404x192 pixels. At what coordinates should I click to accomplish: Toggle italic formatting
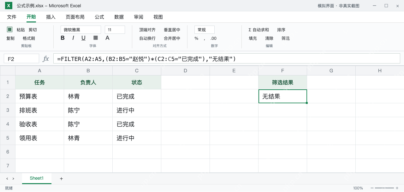(73, 38)
